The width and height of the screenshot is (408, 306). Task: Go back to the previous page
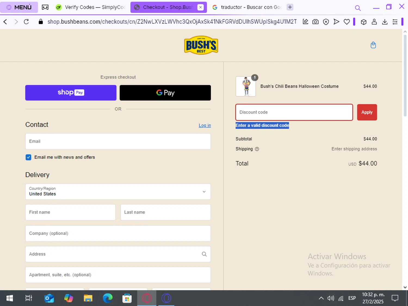pos(5,22)
